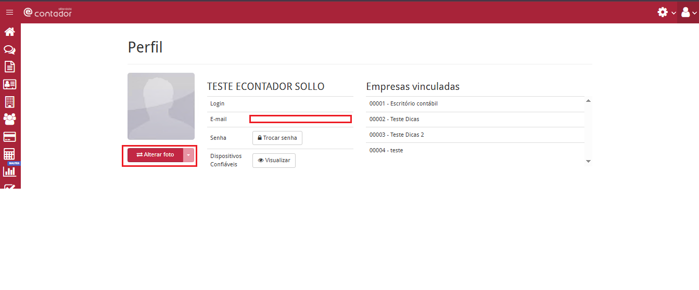Click the company list scrollbar up arrow

point(589,100)
